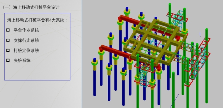Screen dimensions: 223x108
Task: Select the 平台作业系统 text item
Action: 26,30
